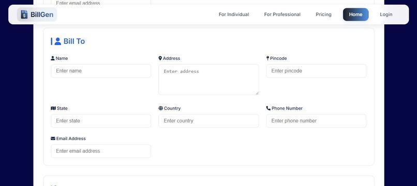Image resolution: width=417 pixels, height=186 pixels.
Task: Click the BillGen invoice logo icon
Action: point(24,14)
